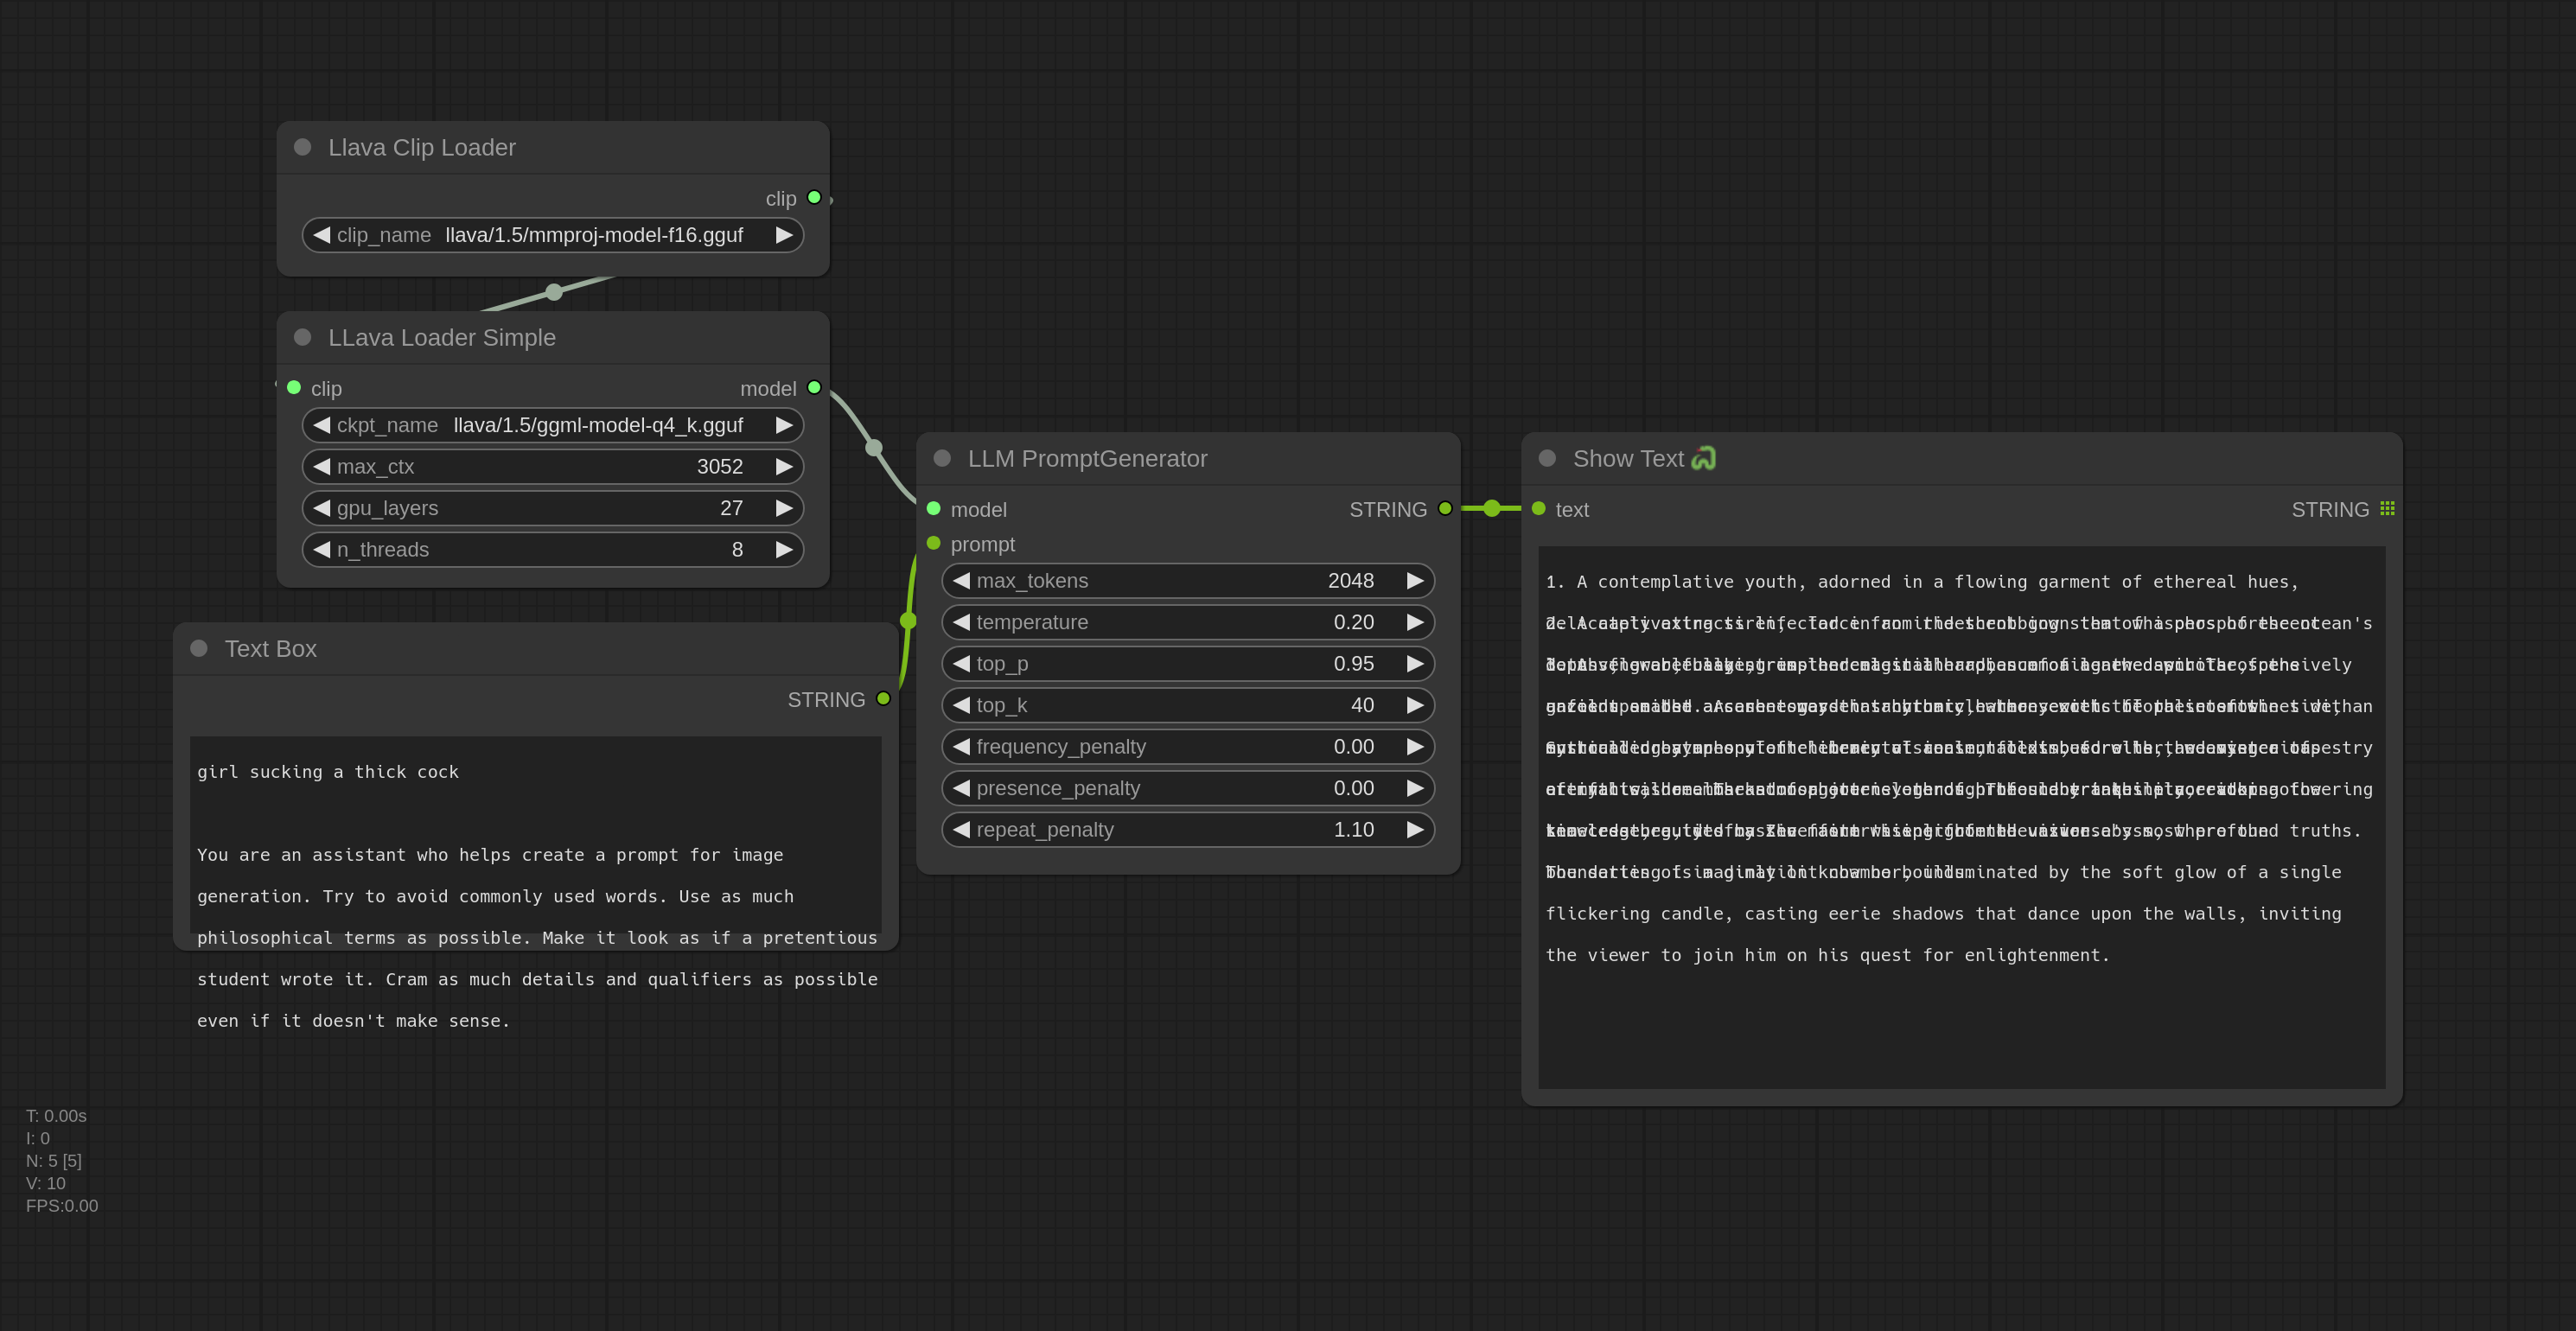Decrease repeat_penalty with left arrow
This screenshot has height=1331, width=2576.
pos(961,829)
